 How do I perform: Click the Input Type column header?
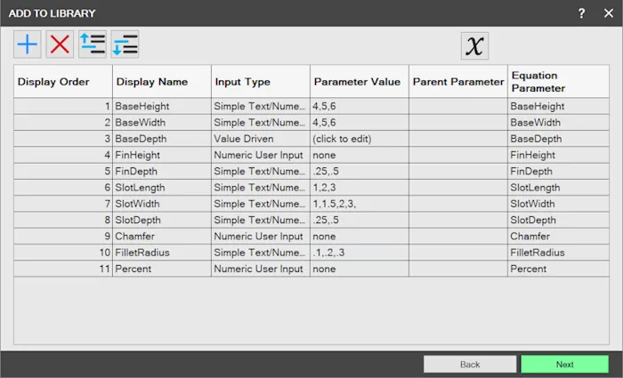261,82
